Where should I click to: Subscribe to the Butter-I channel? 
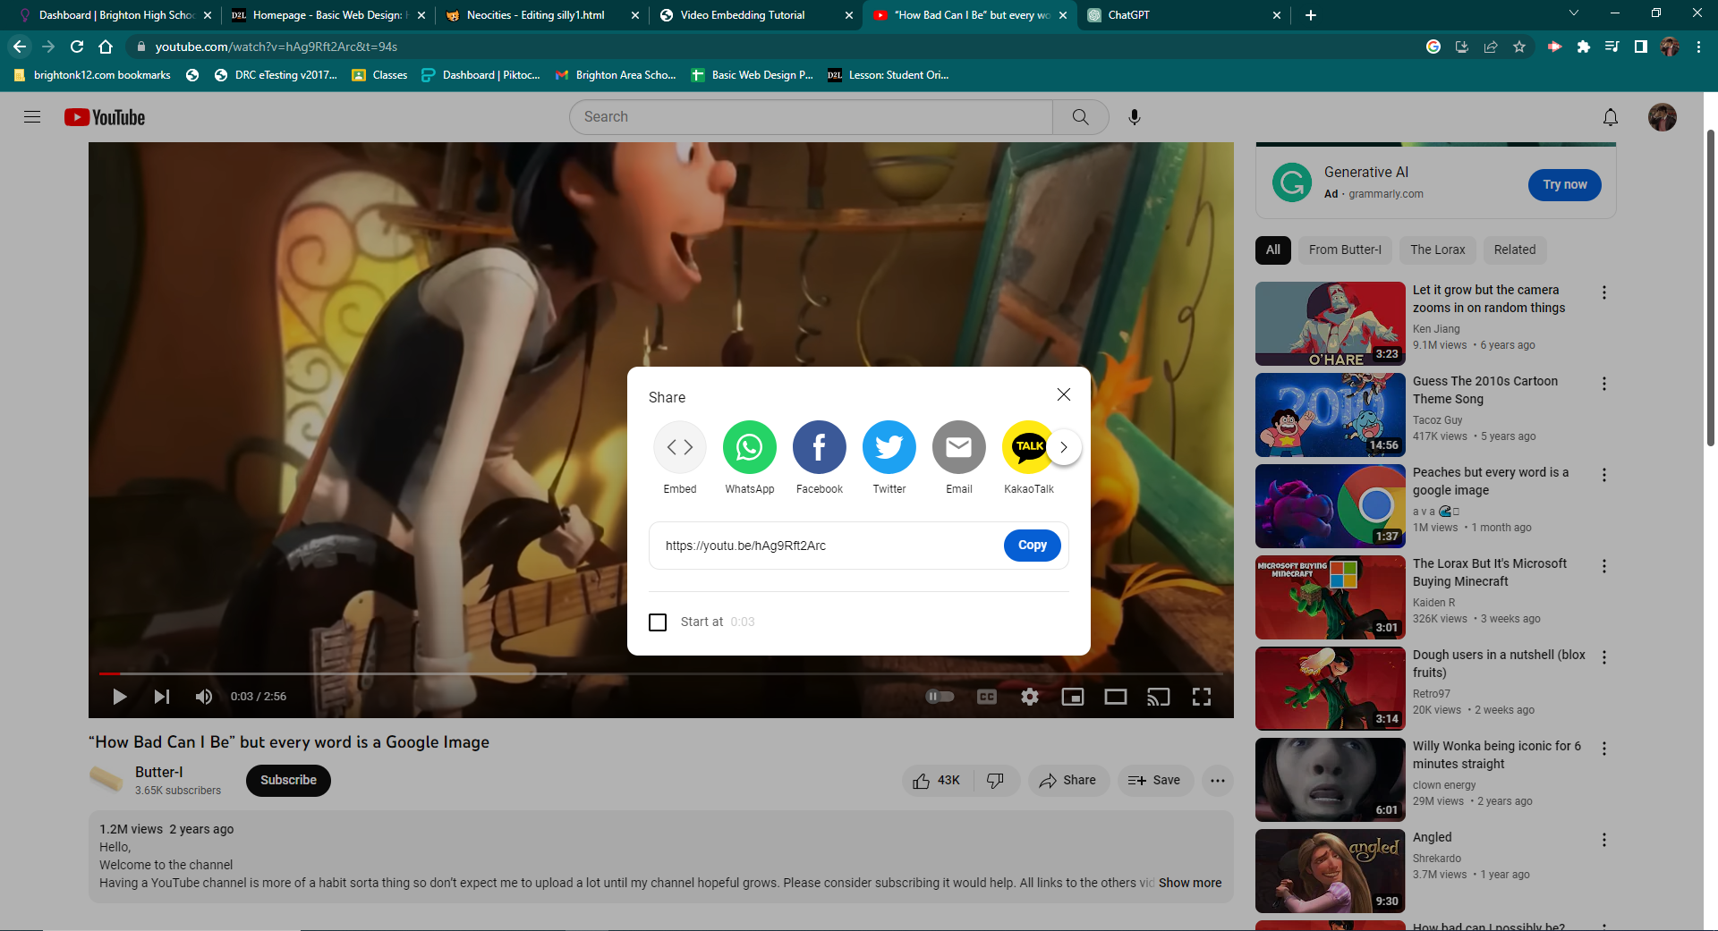coord(288,781)
